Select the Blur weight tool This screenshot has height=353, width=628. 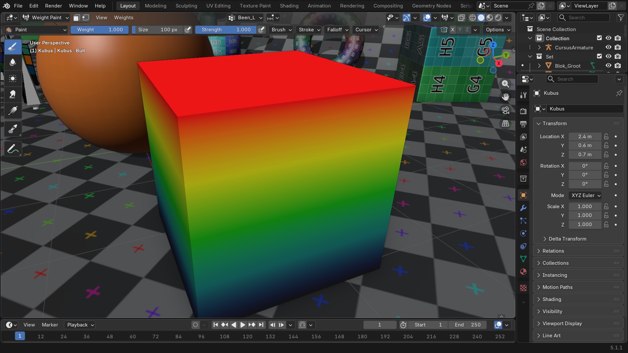pos(13,62)
